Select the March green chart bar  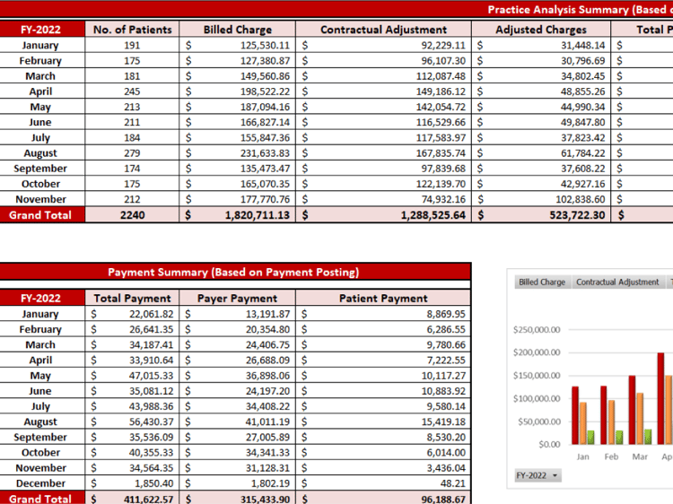[x=648, y=437]
